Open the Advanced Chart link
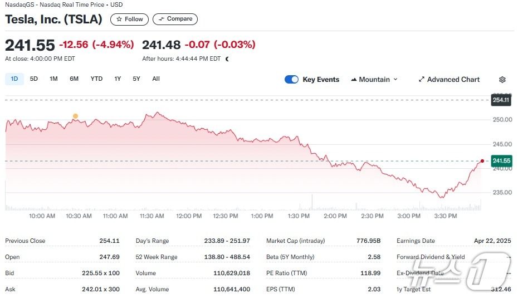 tap(453, 80)
